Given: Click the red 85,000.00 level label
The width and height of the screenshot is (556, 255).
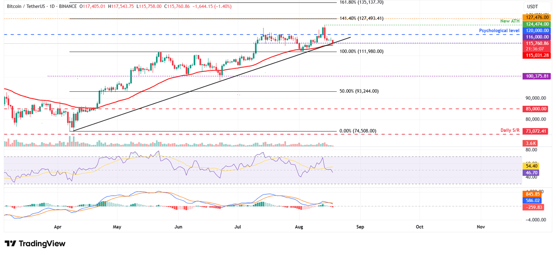Looking at the screenshot, I should (536, 109).
